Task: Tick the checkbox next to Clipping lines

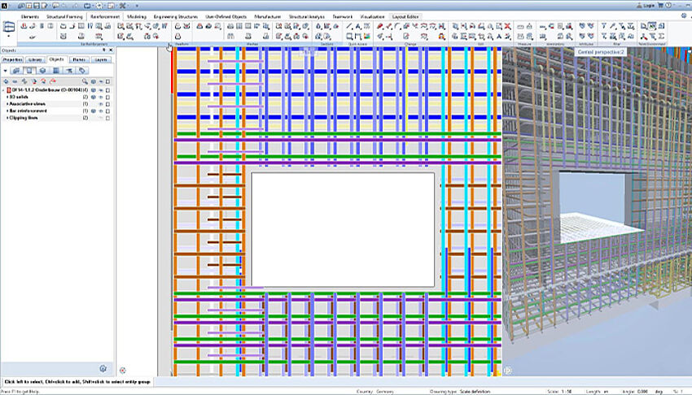Action: 108,119
